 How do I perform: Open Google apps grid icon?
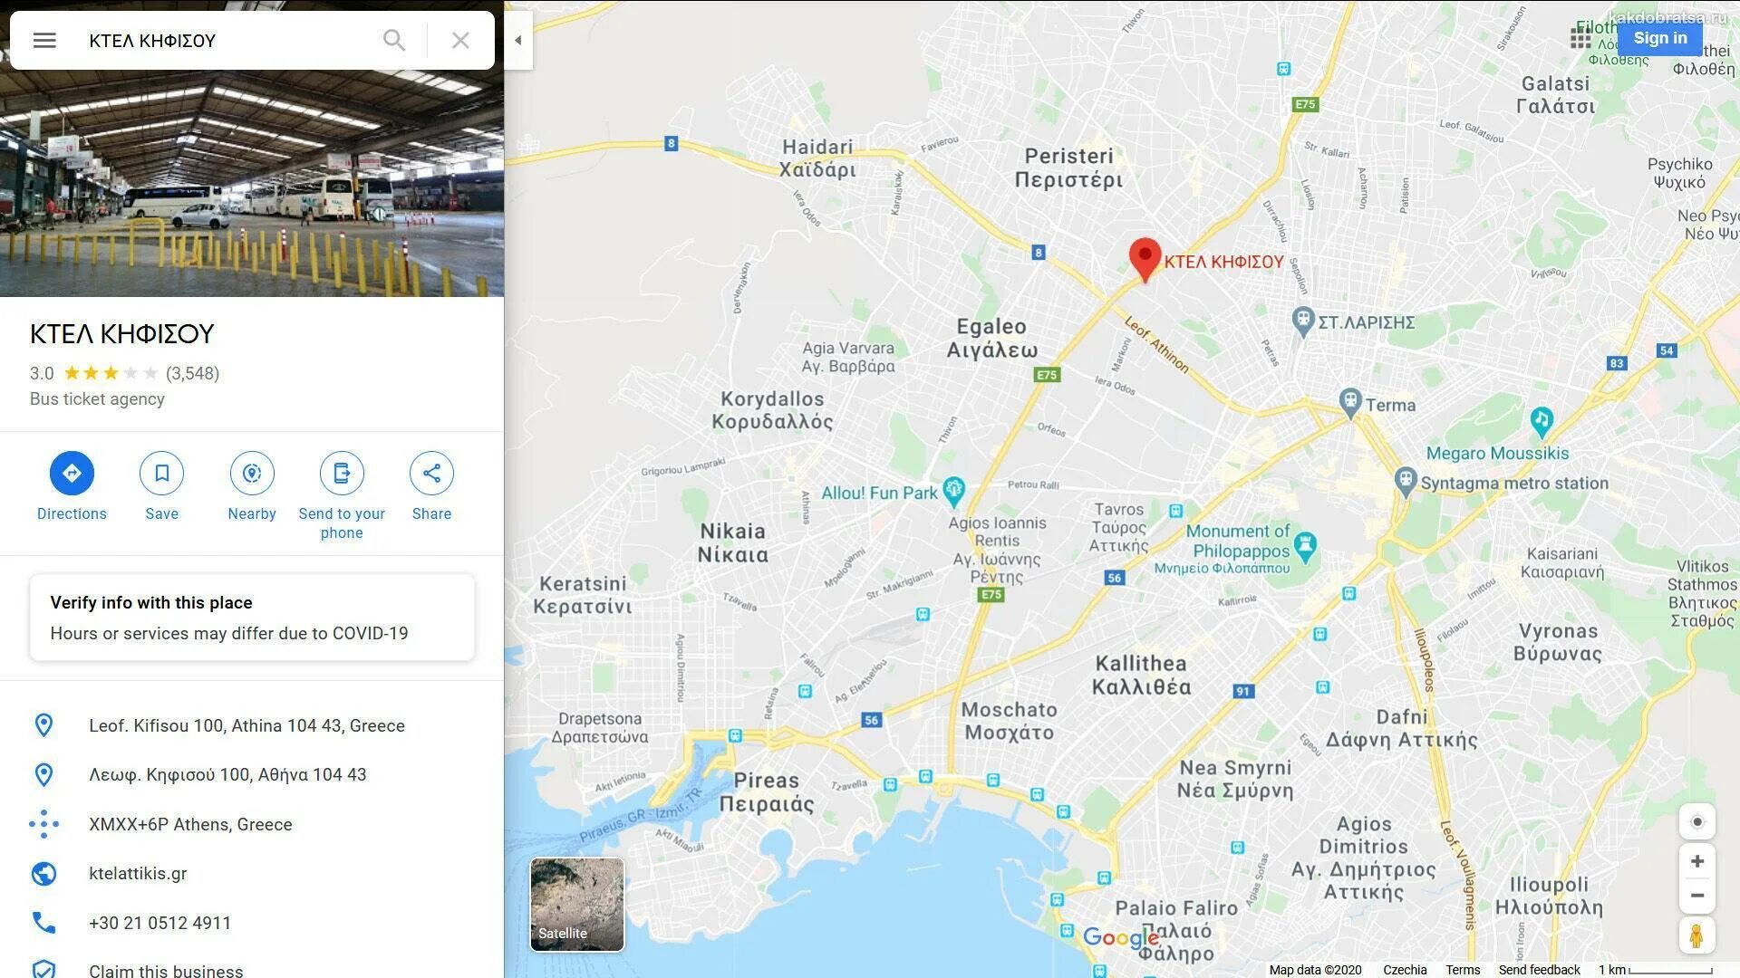point(1580,38)
